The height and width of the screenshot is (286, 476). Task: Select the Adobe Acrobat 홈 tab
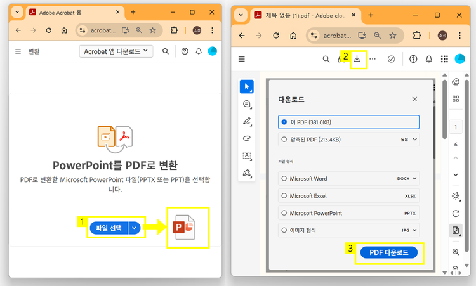click(74, 13)
